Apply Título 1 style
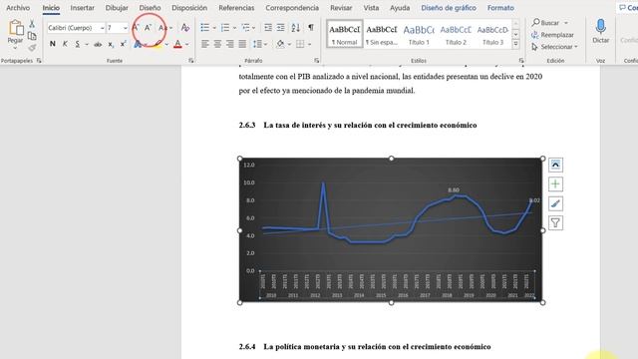 pos(419,34)
